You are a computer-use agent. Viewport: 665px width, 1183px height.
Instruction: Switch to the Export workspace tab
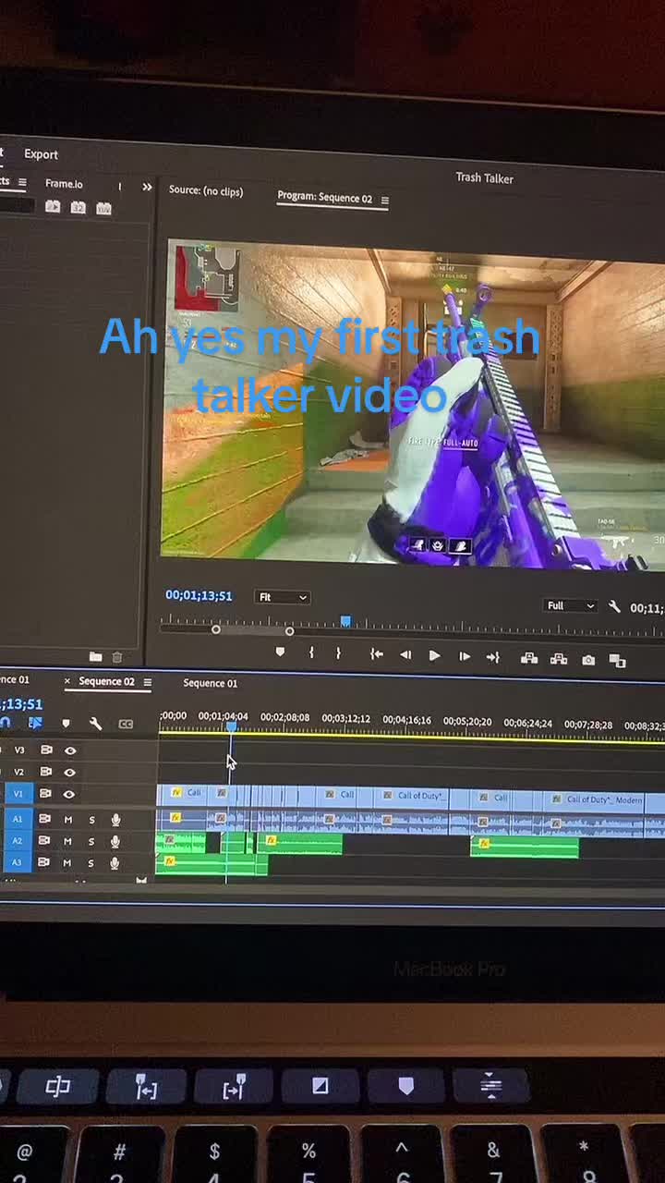coord(41,154)
